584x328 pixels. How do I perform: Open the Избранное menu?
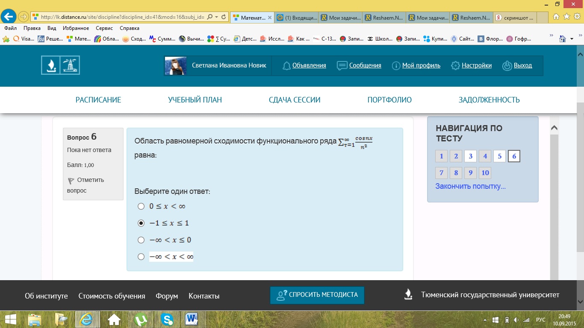pyautogui.click(x=76, y=28)
